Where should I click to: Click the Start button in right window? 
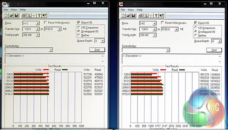[214, 50]
